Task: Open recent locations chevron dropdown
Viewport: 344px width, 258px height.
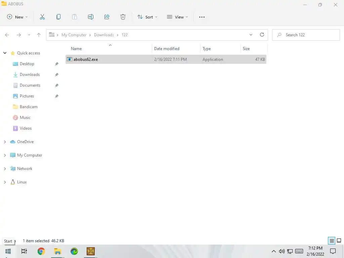Action: coord(29,35)
